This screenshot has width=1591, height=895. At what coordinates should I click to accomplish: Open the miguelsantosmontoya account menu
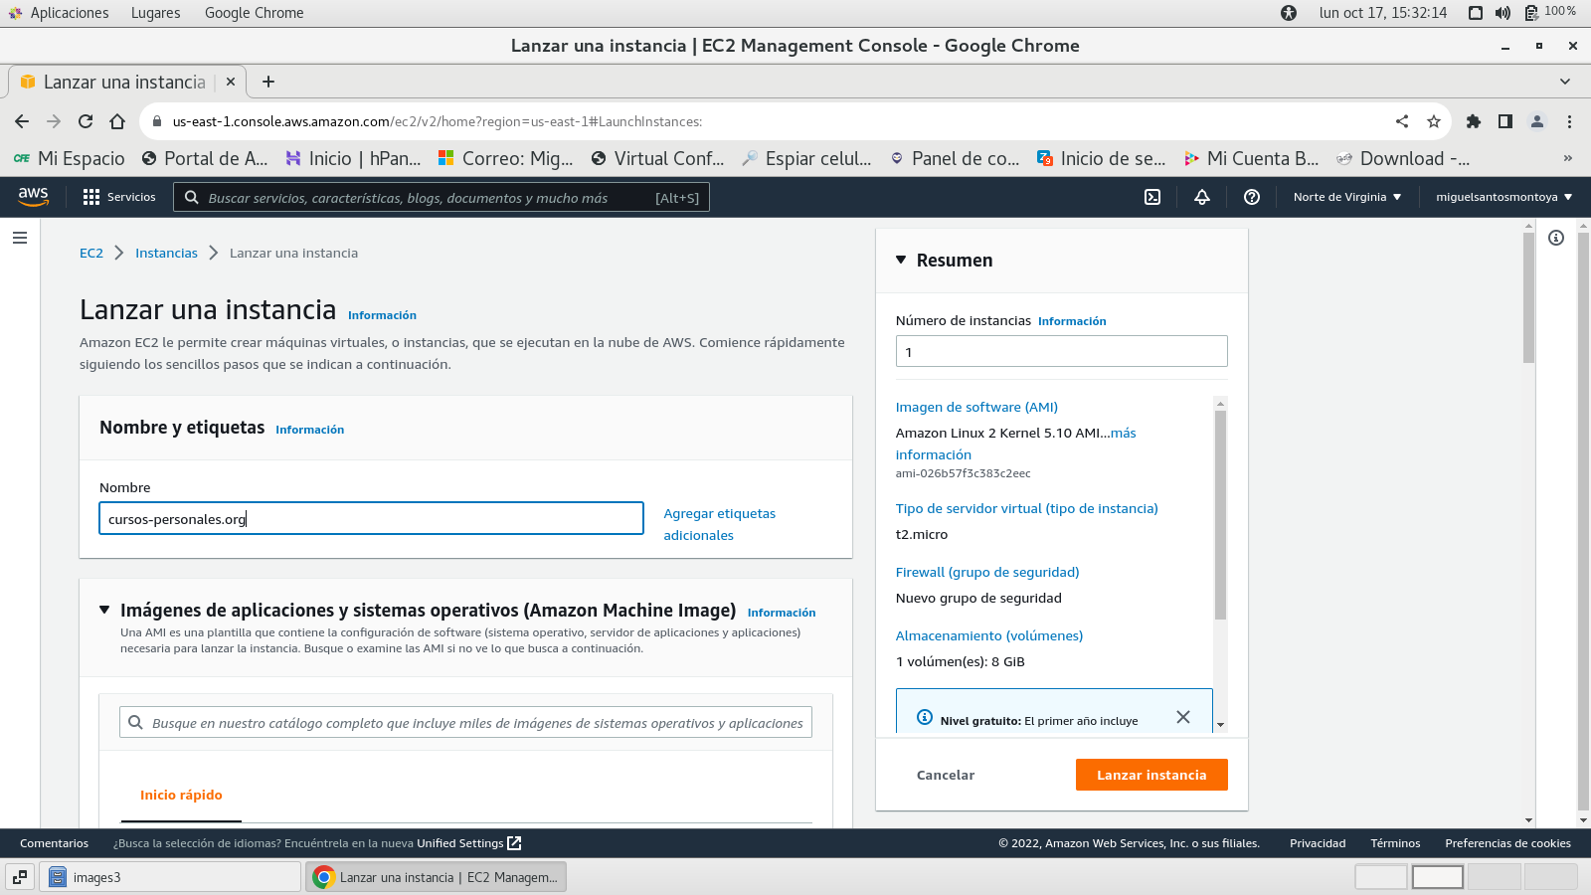click(1503, 197)
